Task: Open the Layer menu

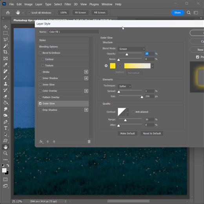Action: pyautogui.click(x=39, y=4)
